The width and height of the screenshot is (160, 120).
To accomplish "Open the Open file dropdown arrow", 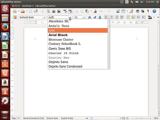I will [26, 11].
